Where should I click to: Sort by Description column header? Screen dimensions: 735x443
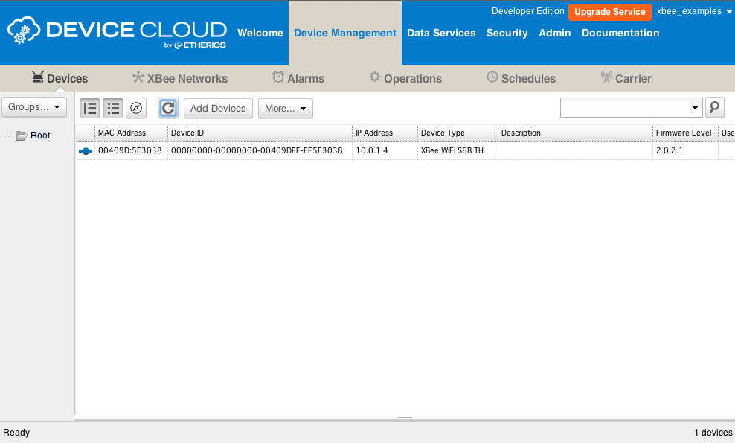click(x=575, y=133)
